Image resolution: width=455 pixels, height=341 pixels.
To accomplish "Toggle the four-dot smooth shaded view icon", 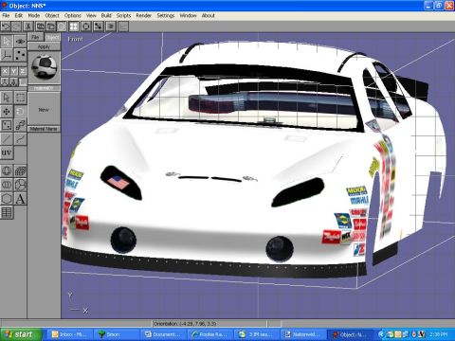I will [x=74, y=27].
